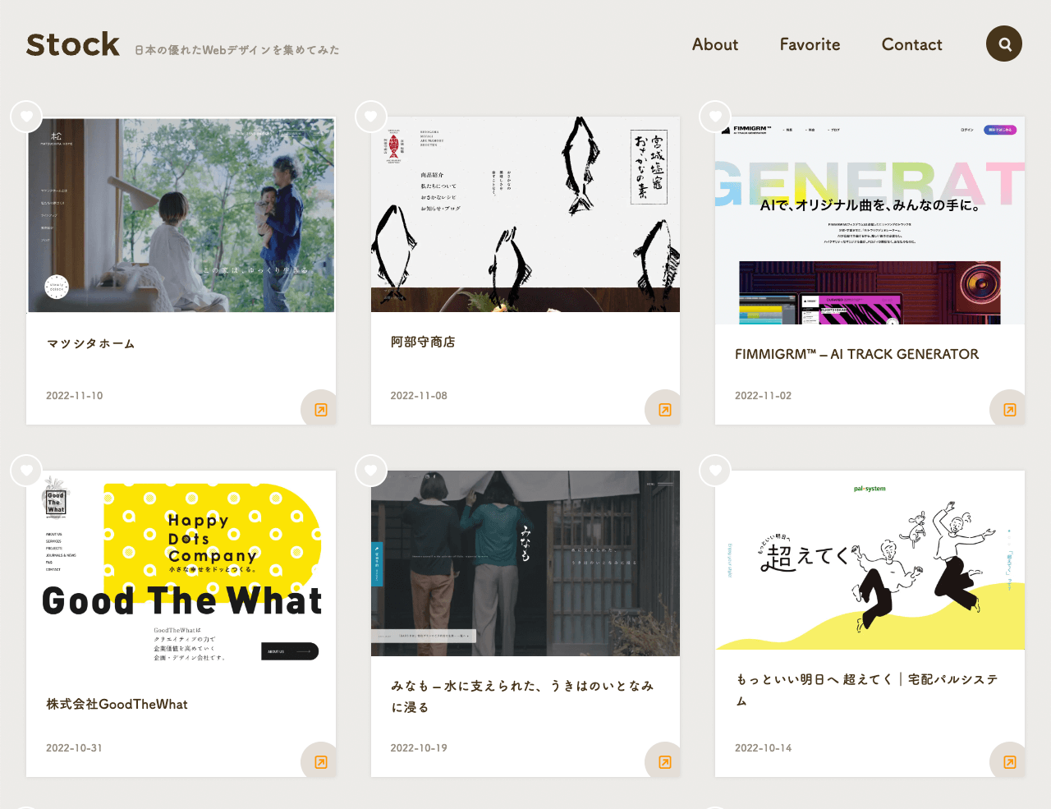Screen dimensions: 1051x809
Task: Open external link for マツシタホーム card
Action: point(320,409)
